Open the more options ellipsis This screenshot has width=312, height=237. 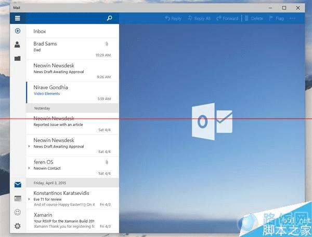[292, 19]
